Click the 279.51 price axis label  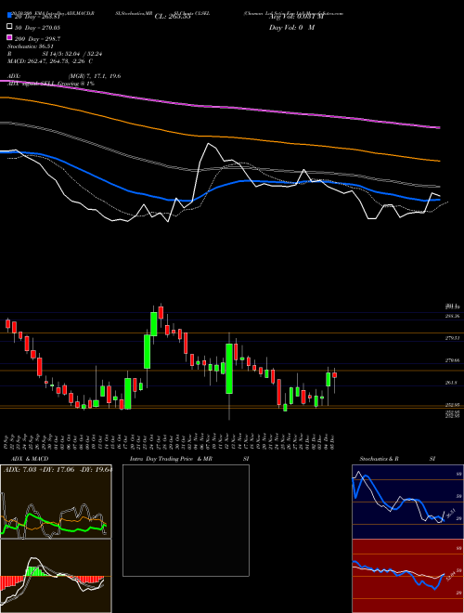point(452,338)
